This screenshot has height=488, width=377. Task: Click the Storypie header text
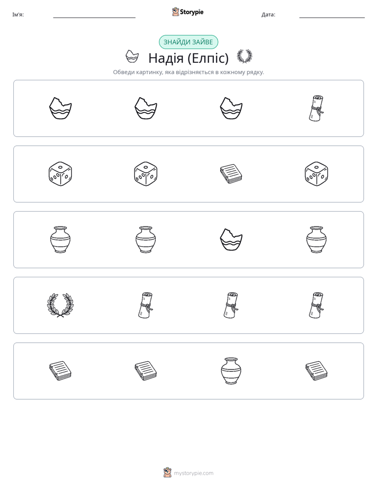click(192, 12)
